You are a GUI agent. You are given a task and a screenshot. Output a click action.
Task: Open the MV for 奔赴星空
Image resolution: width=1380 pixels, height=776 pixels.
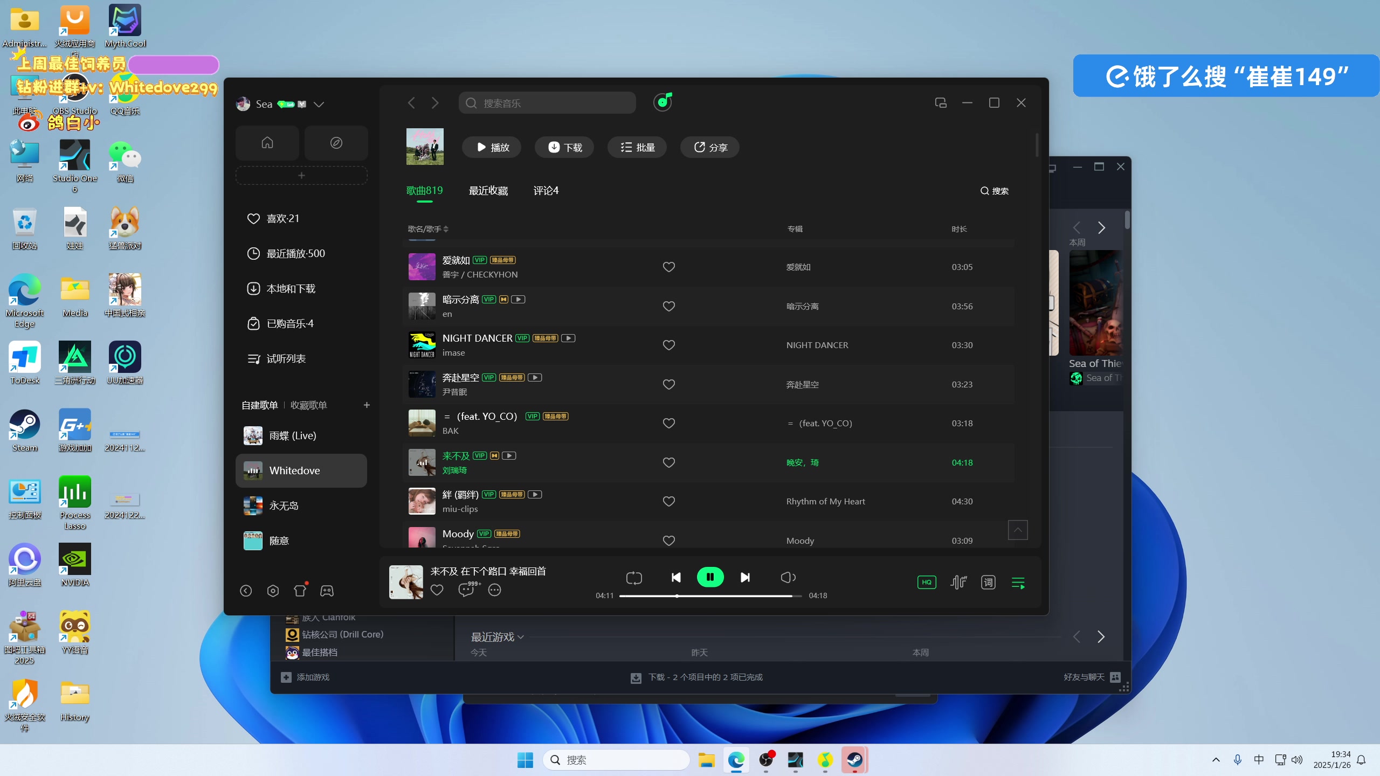point(535,378)
